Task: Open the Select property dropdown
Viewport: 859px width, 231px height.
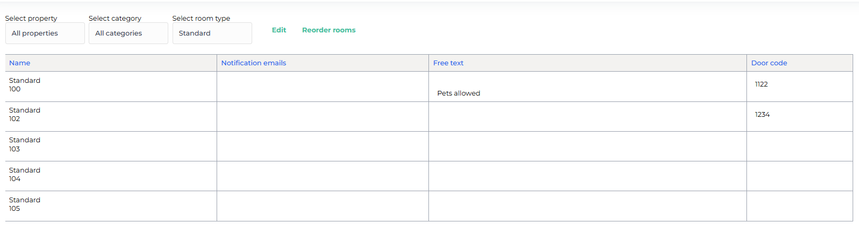Action: [45, 33]
